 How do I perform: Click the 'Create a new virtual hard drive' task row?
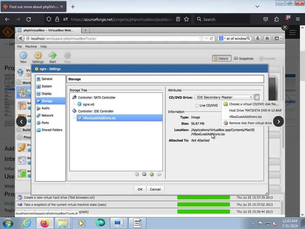tap(148, 197)
